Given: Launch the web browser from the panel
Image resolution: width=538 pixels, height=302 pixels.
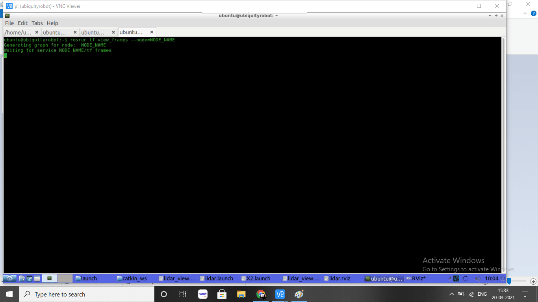Looking at the screenshot, I should click(x=30, y=278).
